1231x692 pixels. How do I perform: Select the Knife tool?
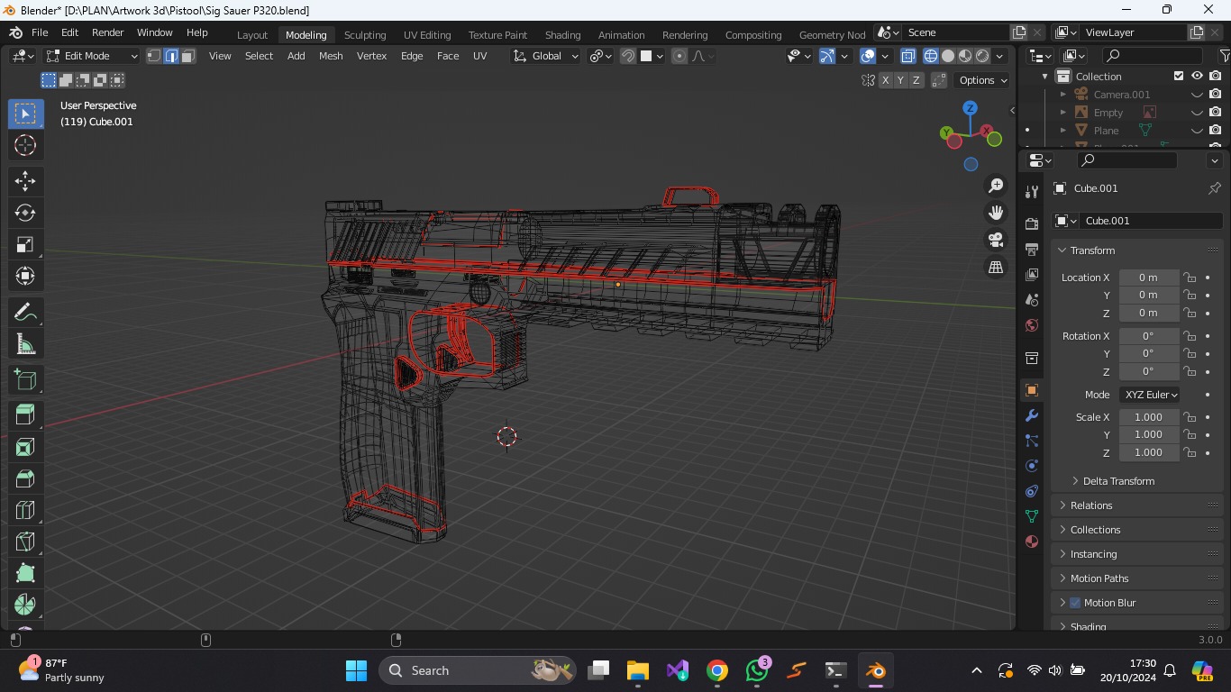point(25,542)
